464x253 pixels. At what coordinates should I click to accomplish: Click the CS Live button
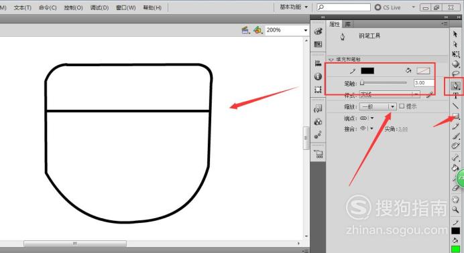pos(388,7)
